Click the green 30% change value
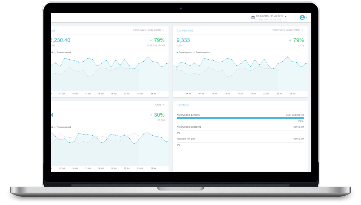The image size is (361, 205). (159, 115)
